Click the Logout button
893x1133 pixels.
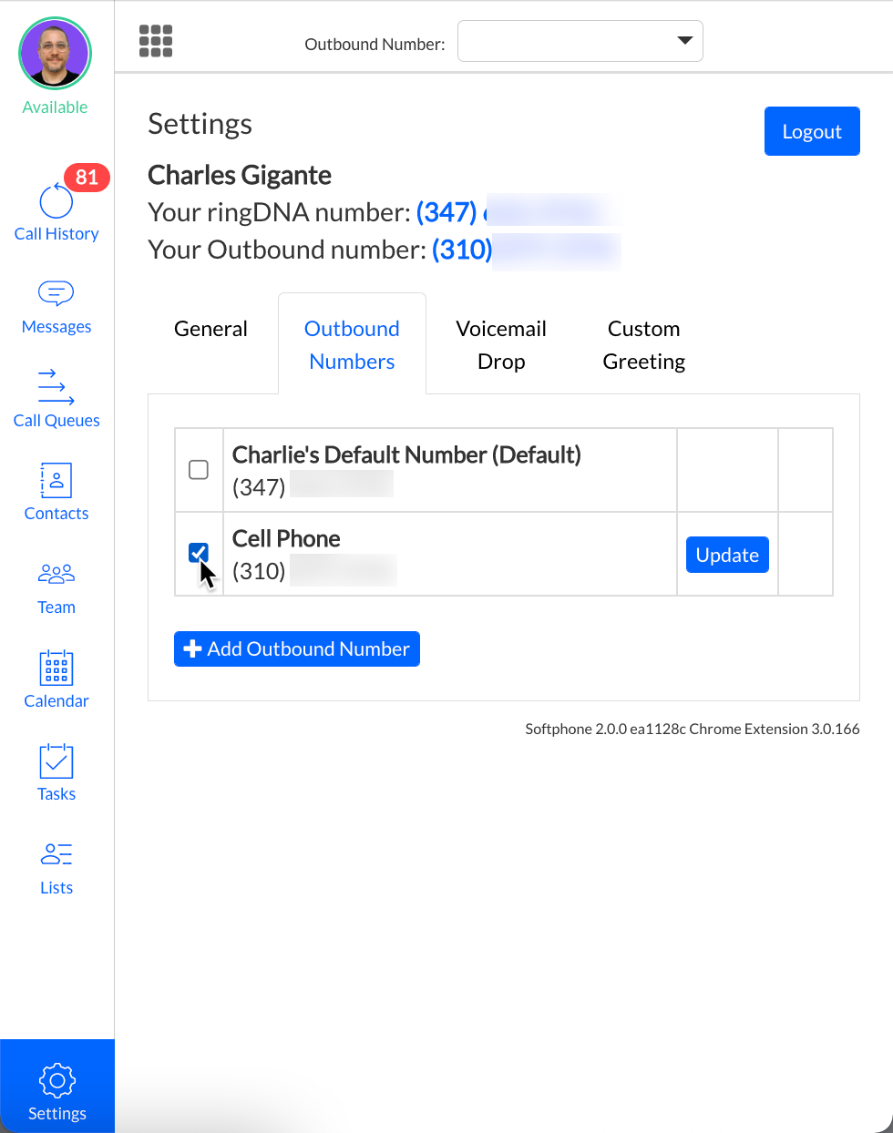pyautogui.click(x=811, y=131)
